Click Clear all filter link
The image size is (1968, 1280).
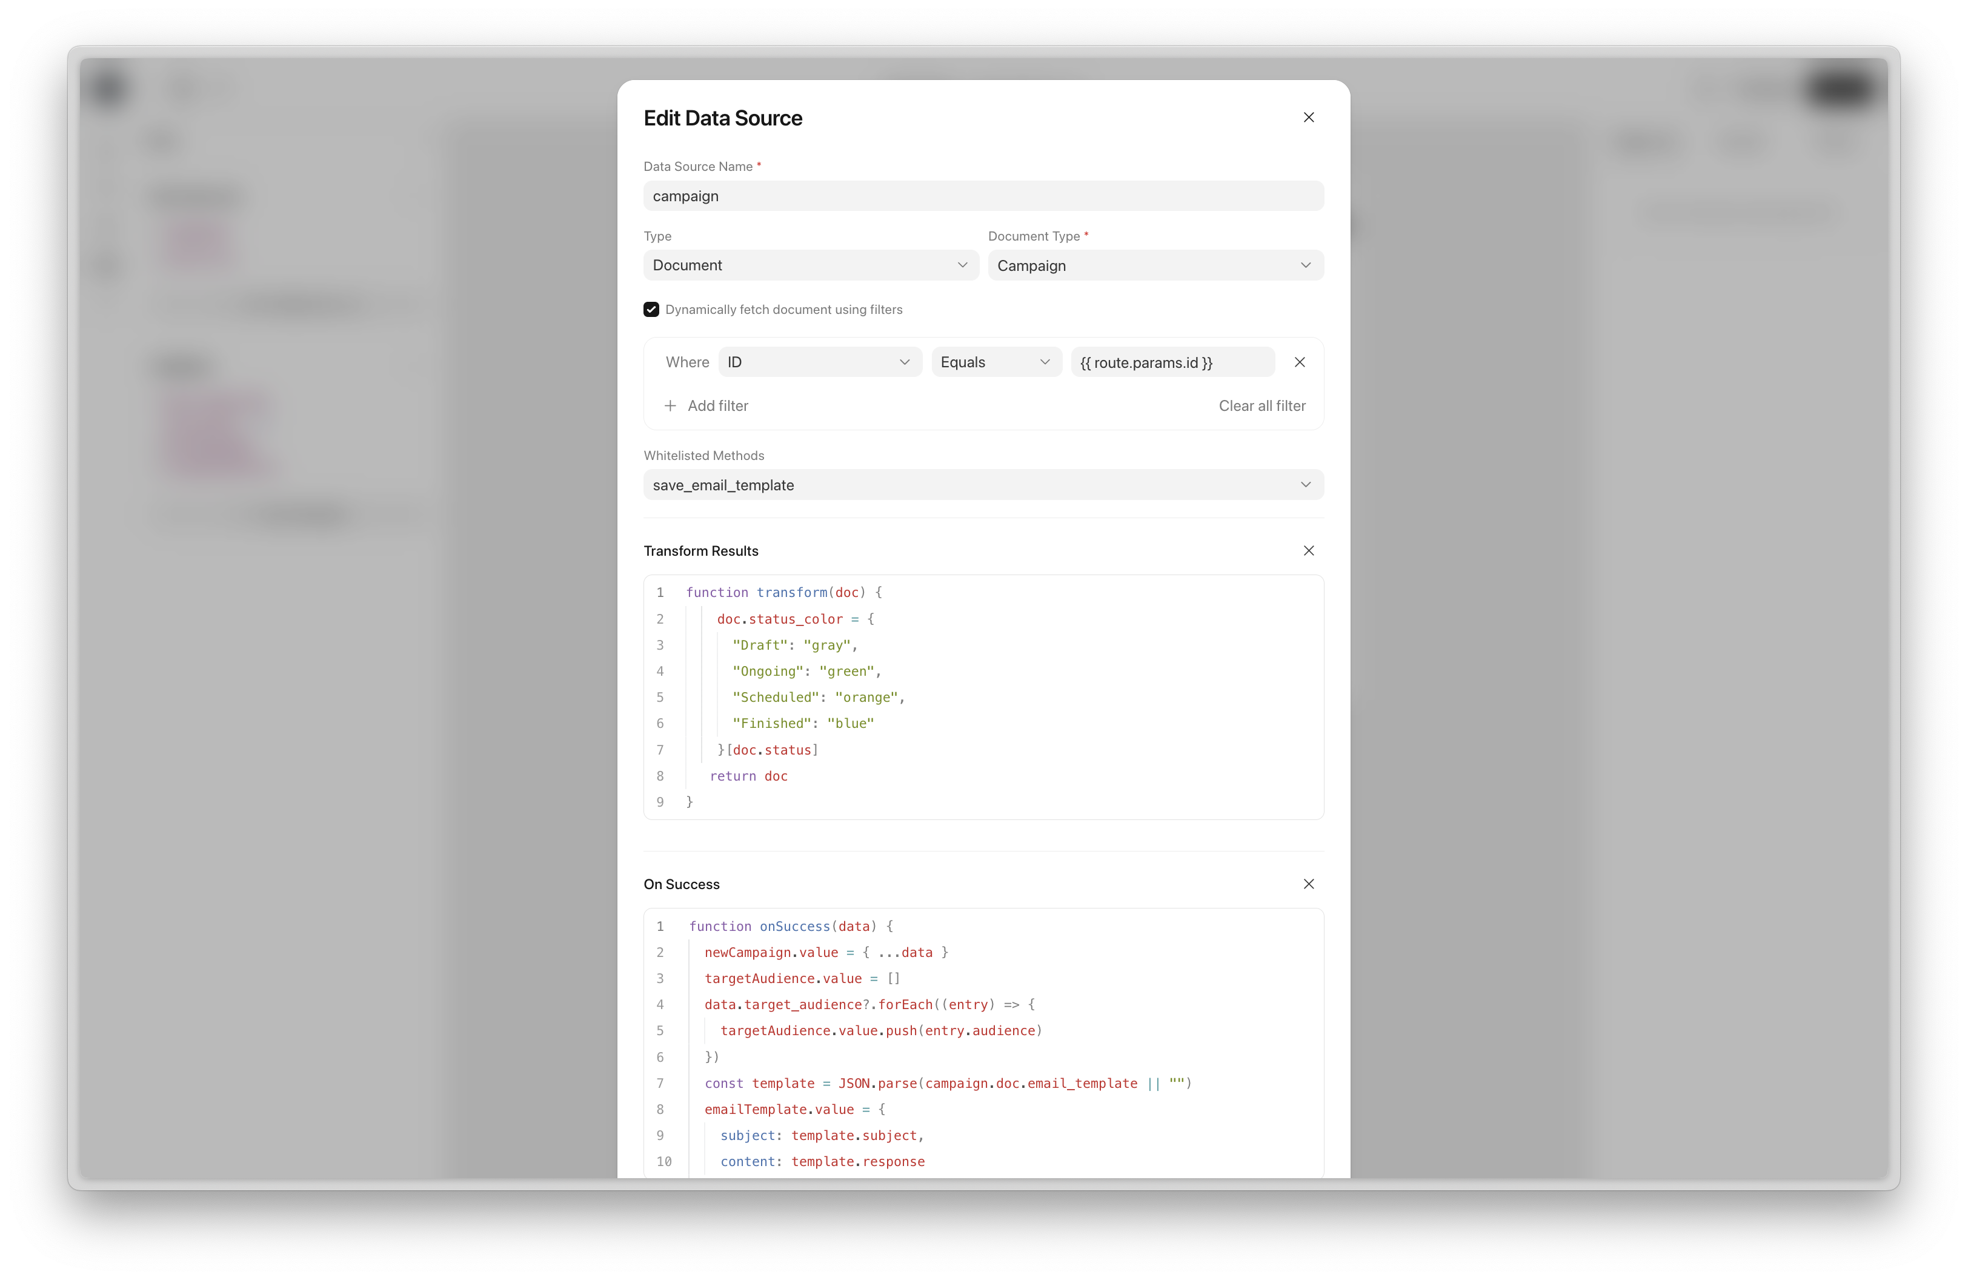click(1261, 406)
